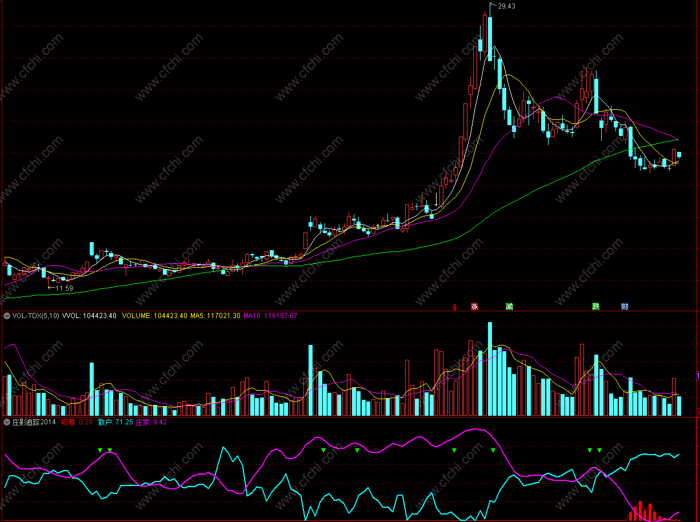Viewport: 700px width, 522px height.
Task: Select the VVOL: 104423.40 value
Action: coord(89,315)
